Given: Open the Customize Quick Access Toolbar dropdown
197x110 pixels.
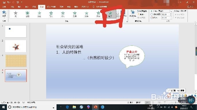Looking at the screenshot, I should [x=21, y=2].
